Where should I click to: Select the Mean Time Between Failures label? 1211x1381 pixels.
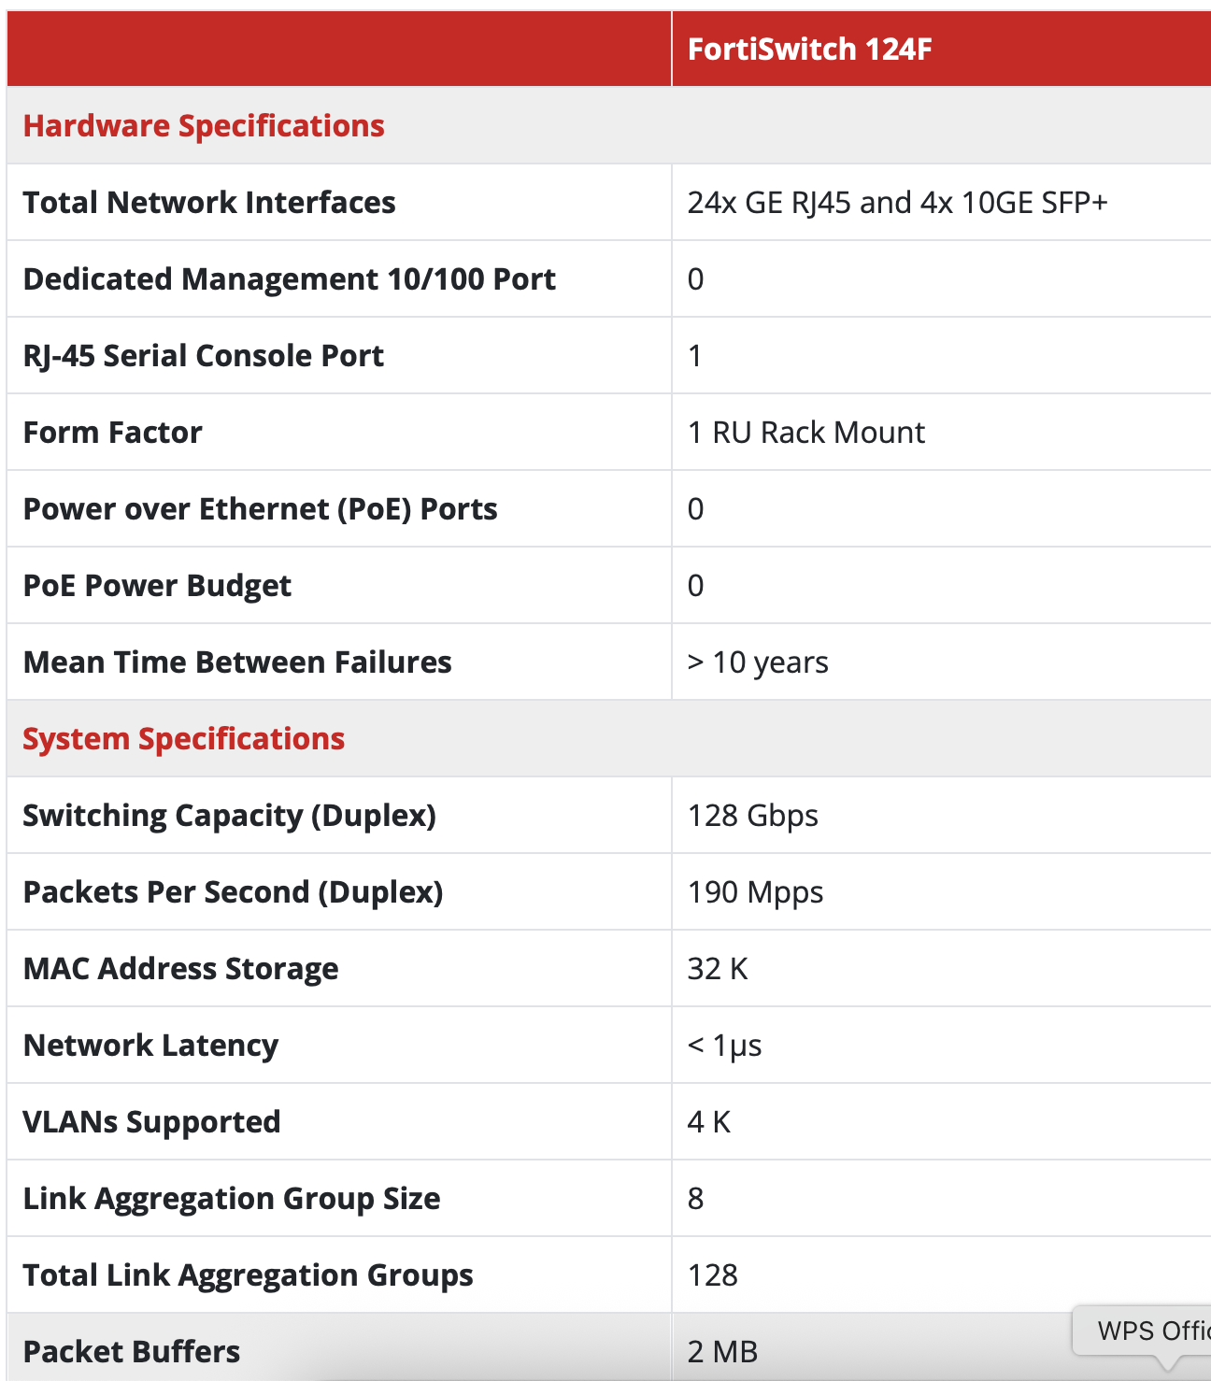pos(237,662)
